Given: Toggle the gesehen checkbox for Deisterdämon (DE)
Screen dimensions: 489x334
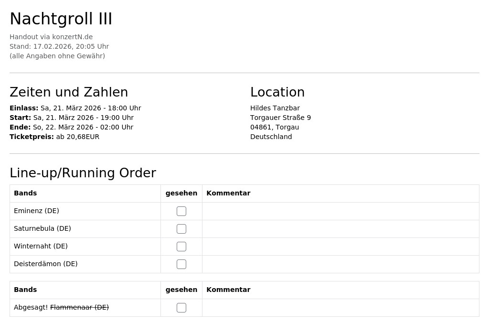Looking at the screenshot, I should [x=181, y=264].
